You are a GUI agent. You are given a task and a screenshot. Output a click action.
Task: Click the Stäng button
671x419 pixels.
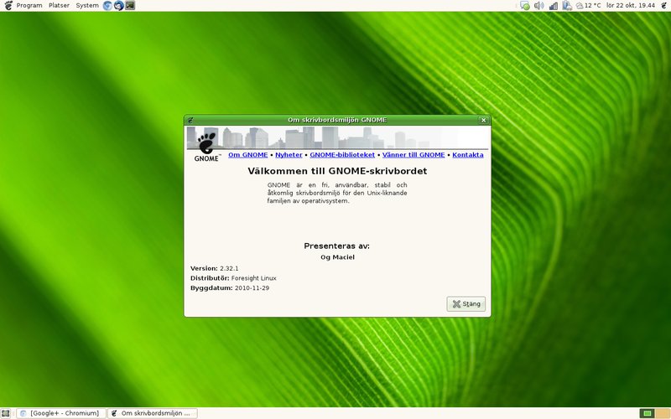[x=466, y=304]
